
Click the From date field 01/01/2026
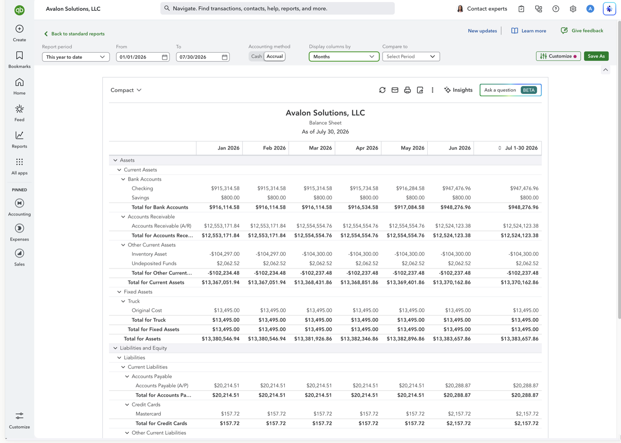tap(142, 57)
